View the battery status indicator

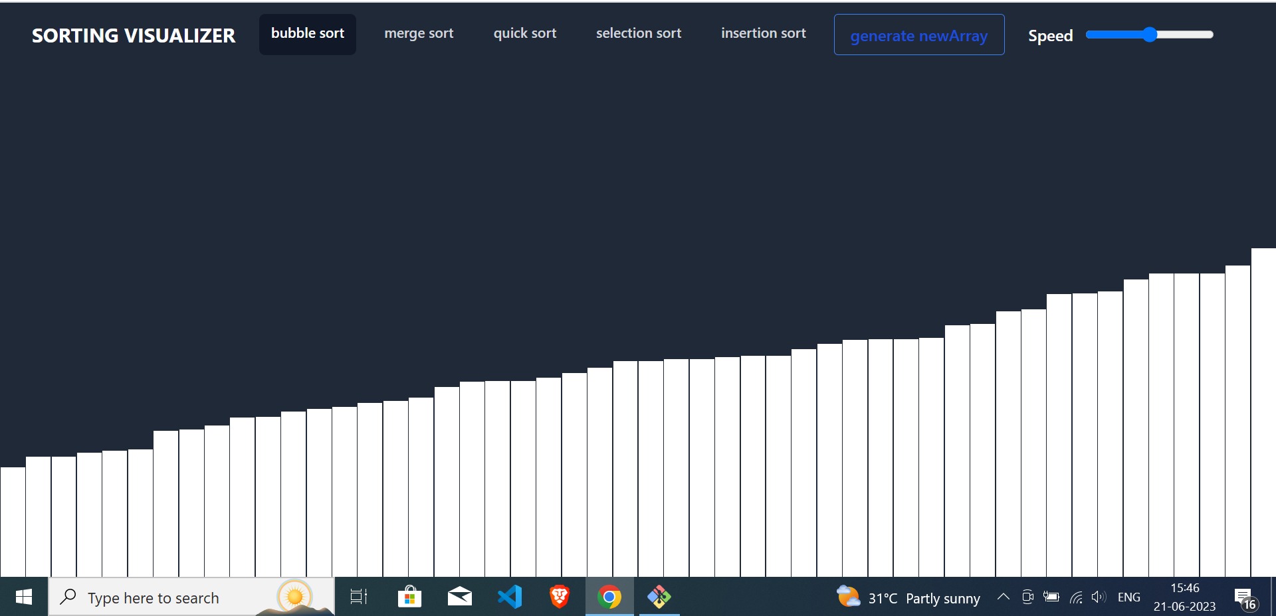(x=1051, y=597)
